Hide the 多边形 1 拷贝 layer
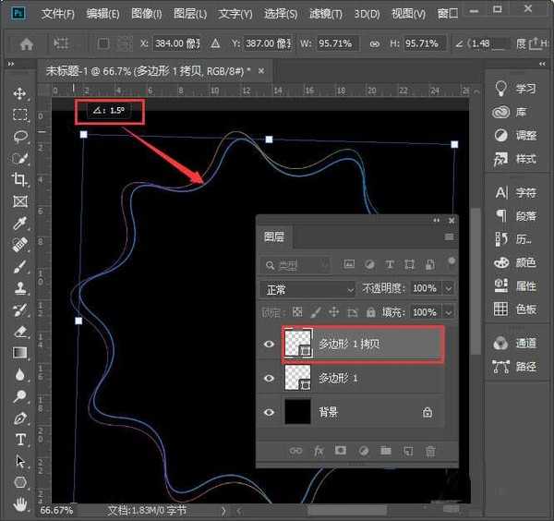Screen dimensions: 554x521 270,344
